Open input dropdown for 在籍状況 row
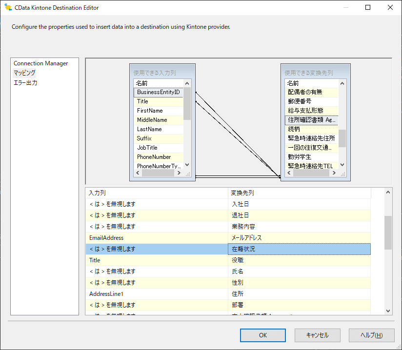 click(157, 249)
